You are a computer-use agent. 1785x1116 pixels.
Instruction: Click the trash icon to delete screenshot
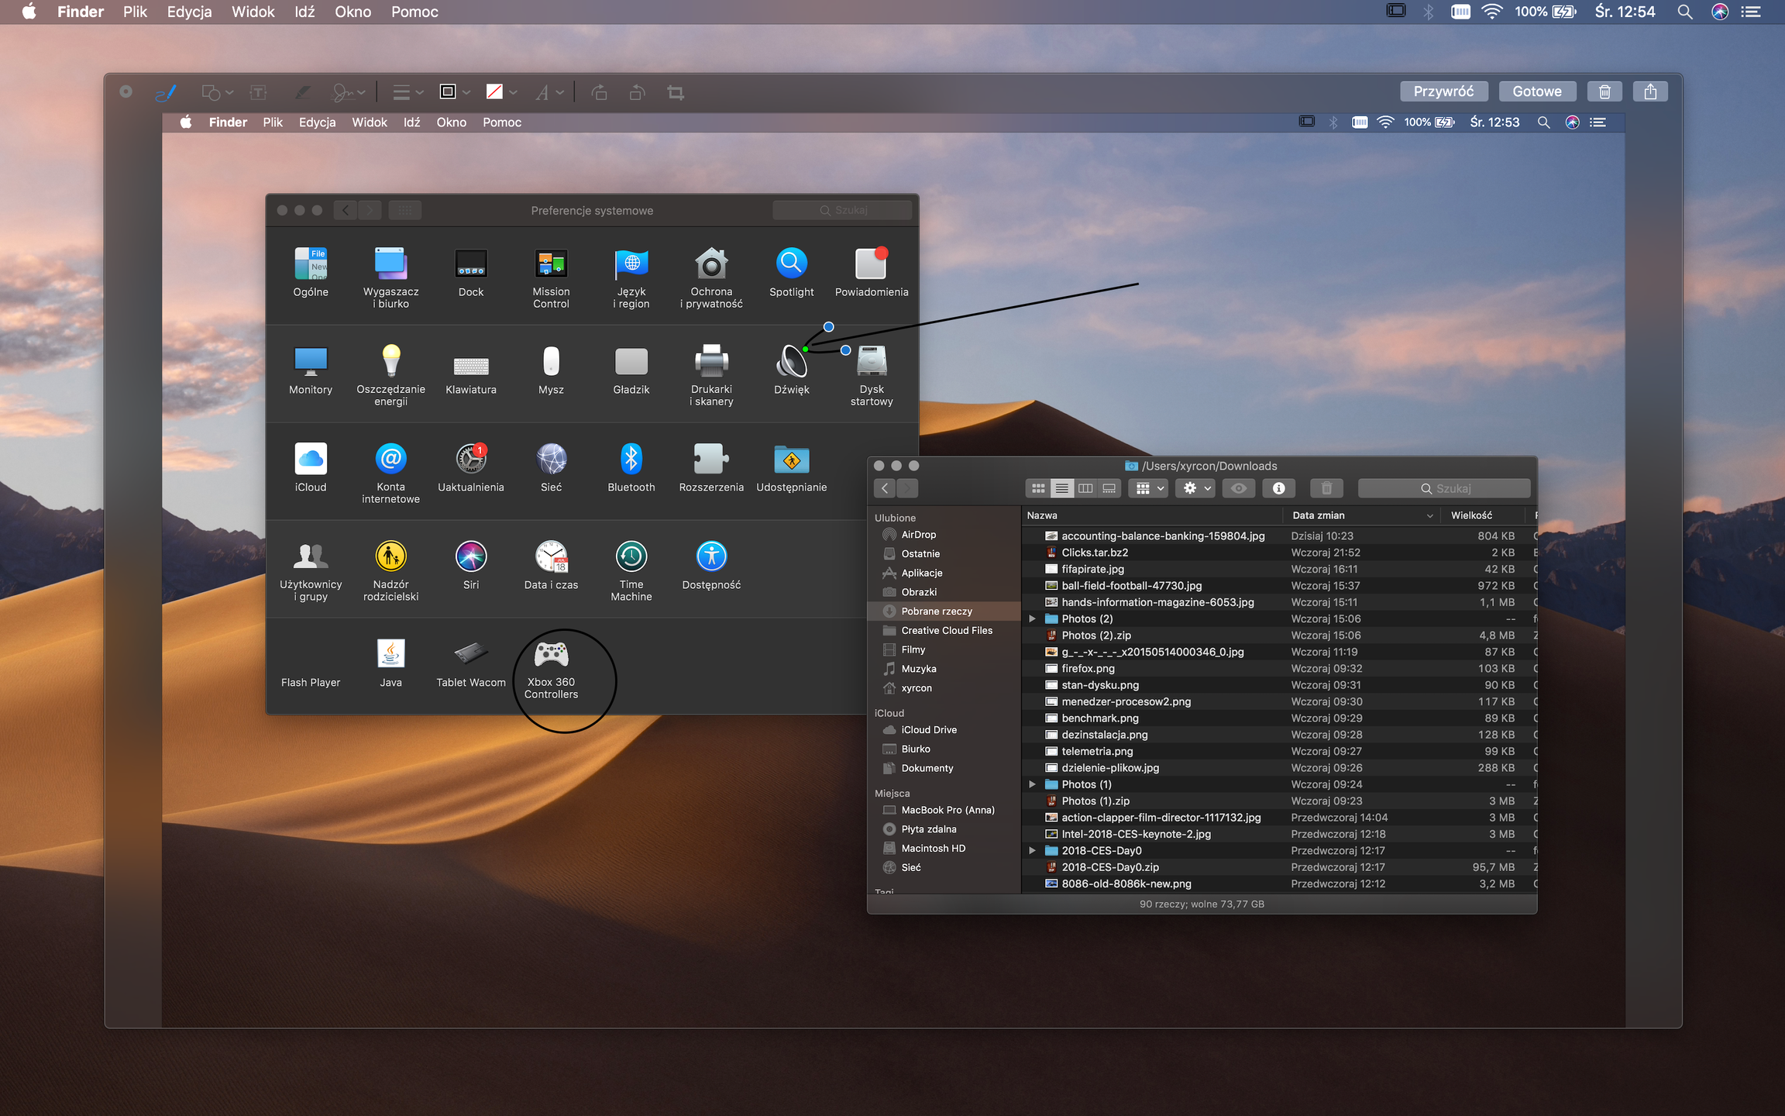click(1604, 91)
